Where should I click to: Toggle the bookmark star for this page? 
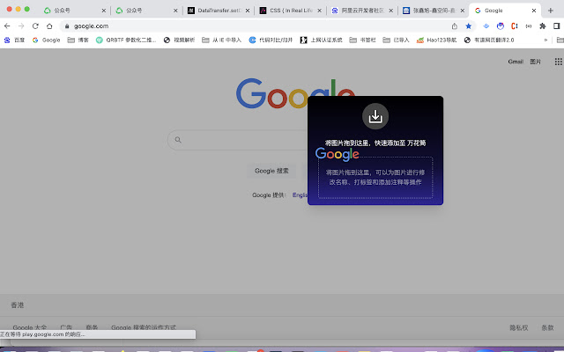coord(468,26)
